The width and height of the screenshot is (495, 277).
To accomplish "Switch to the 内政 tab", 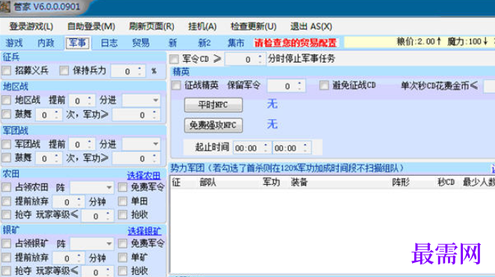I will (x=46, y=42).
